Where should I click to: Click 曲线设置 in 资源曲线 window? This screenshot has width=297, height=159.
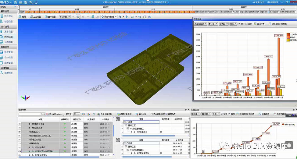pos(259,24)
